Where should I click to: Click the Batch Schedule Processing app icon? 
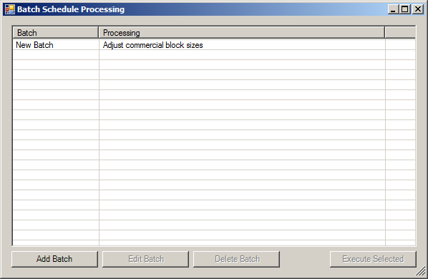[10, 9]
